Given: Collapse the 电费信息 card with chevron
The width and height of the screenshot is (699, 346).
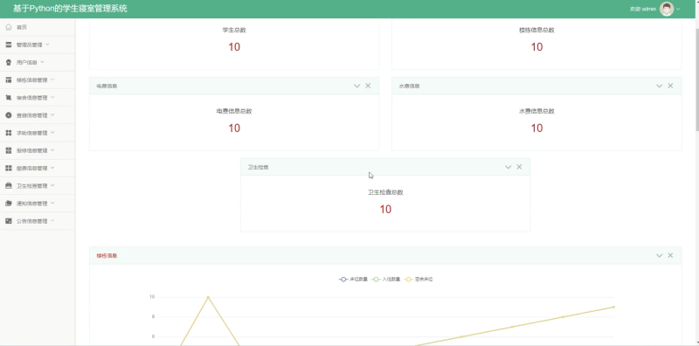Looking at the screenshot, I should point(356,86).
